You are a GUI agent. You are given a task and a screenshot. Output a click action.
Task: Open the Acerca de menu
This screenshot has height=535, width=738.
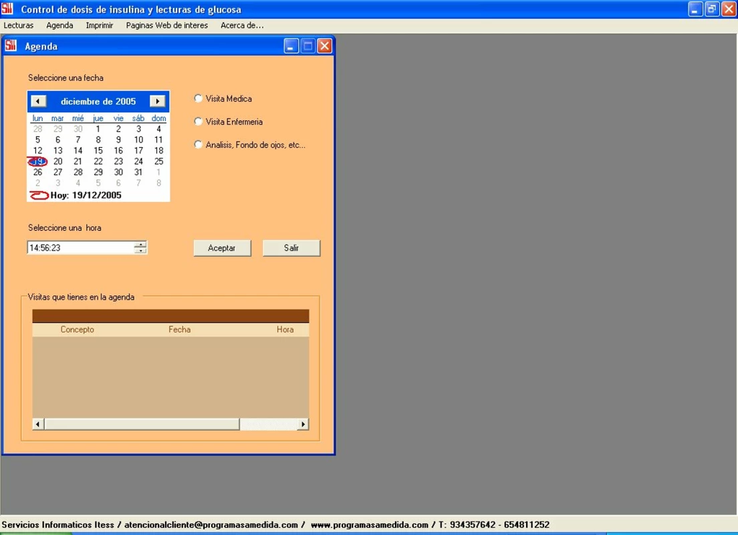pyautogui.click(x=242, y=25)
